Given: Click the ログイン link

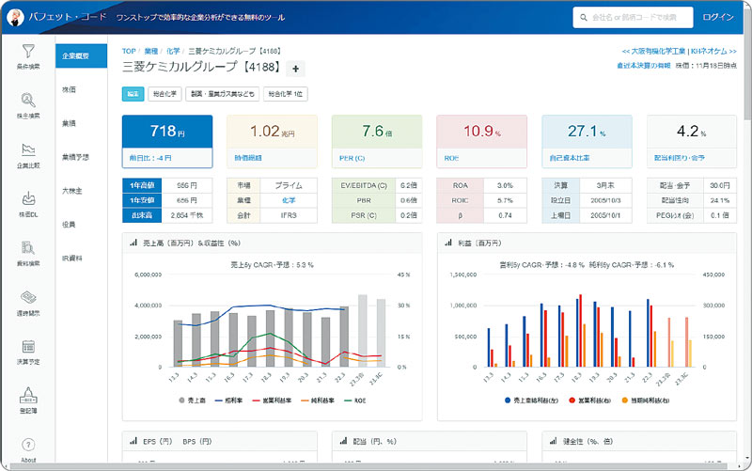Looking at the screenshot, I should [718, 17].
